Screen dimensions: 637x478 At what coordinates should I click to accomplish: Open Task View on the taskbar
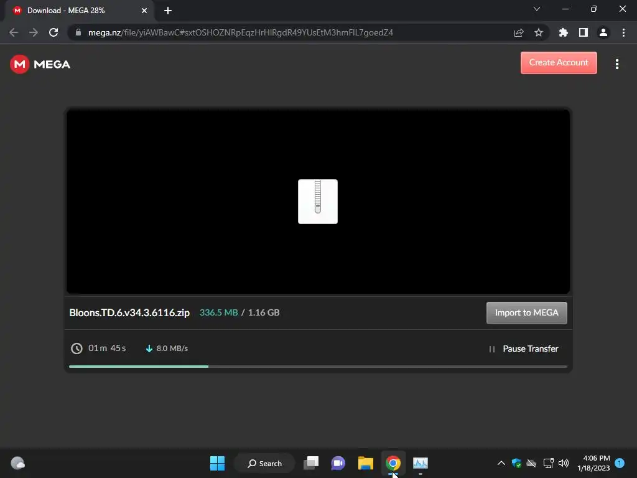[311, 463]
